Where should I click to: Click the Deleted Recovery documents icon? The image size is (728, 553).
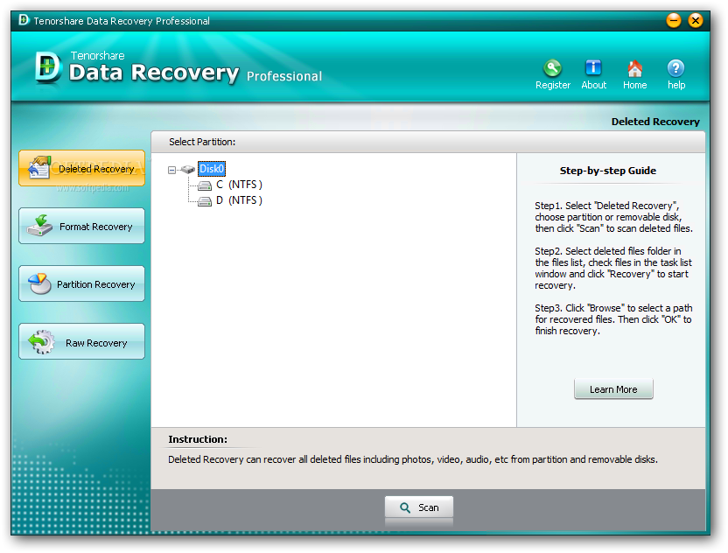pos(39,168)
